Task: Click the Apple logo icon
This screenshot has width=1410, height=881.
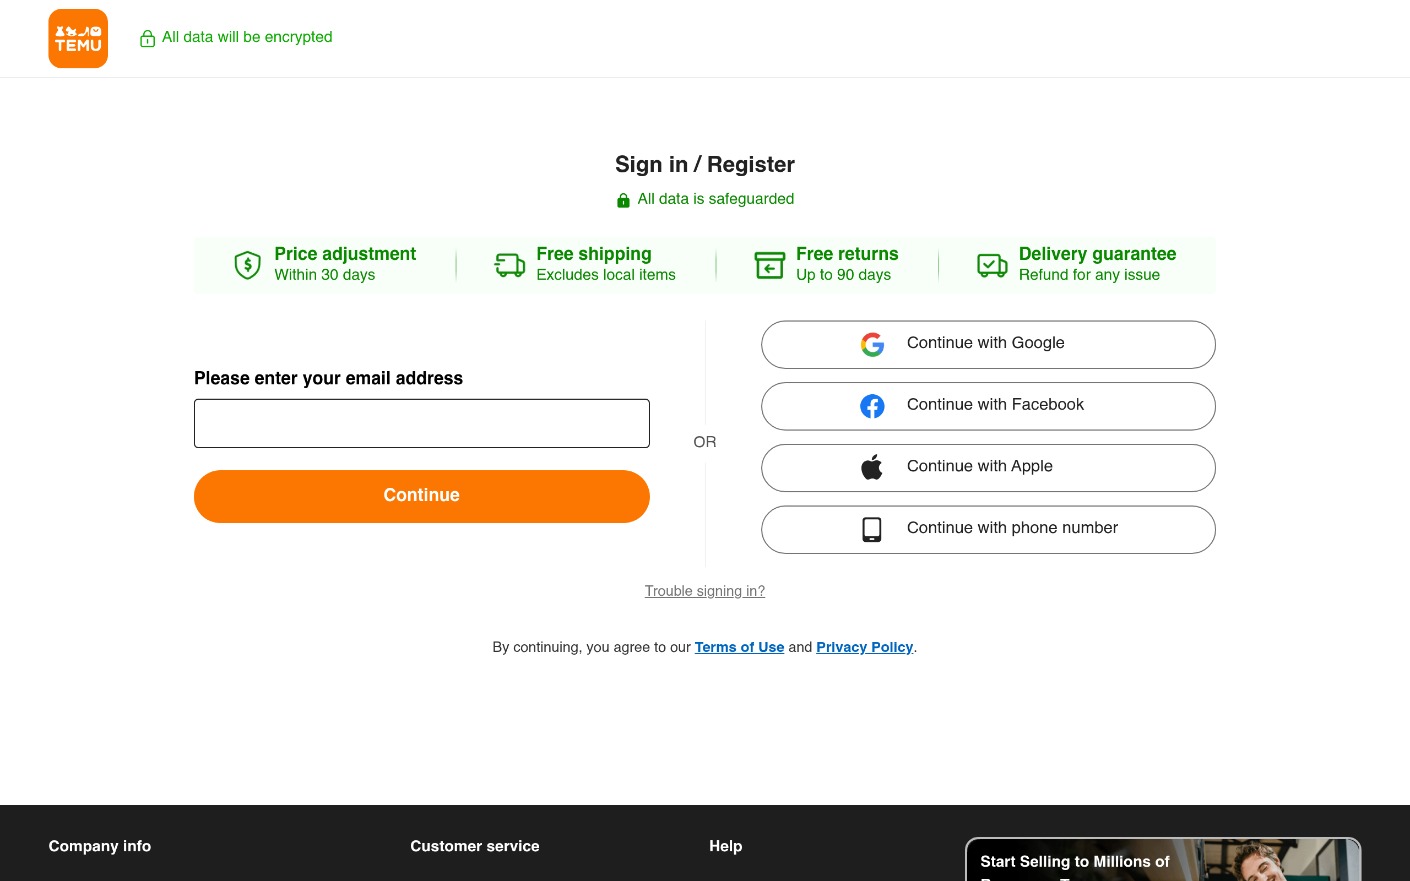Action: [872, 467]
